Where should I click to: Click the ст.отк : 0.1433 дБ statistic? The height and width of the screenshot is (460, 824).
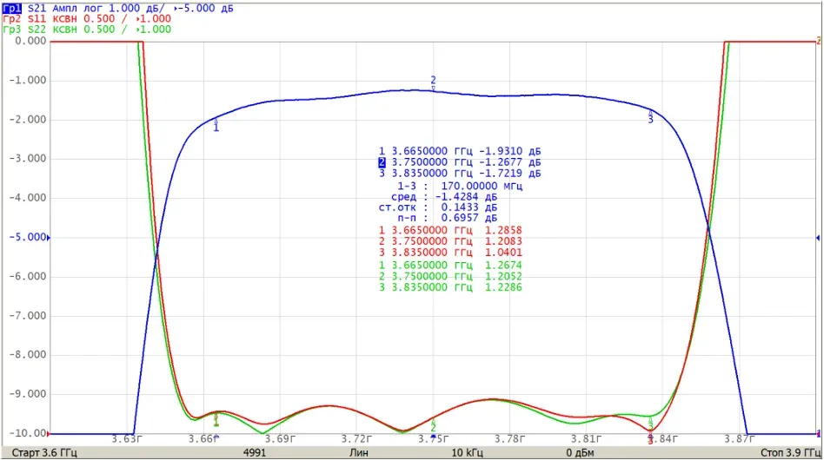(438, 207)
